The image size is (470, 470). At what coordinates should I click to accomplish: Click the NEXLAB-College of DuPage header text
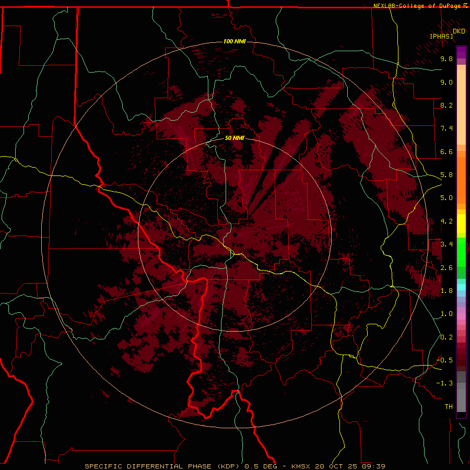[x=418, y=6]
